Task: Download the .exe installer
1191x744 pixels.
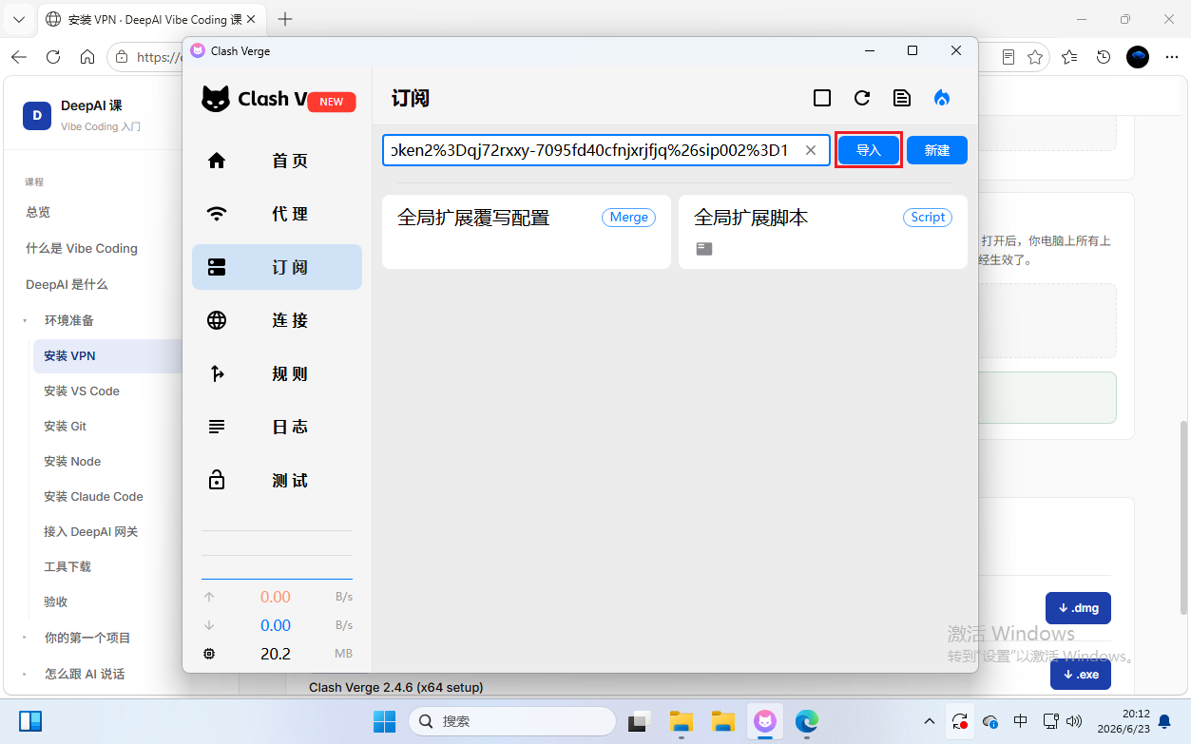Action: click(x=1081, y=675)
